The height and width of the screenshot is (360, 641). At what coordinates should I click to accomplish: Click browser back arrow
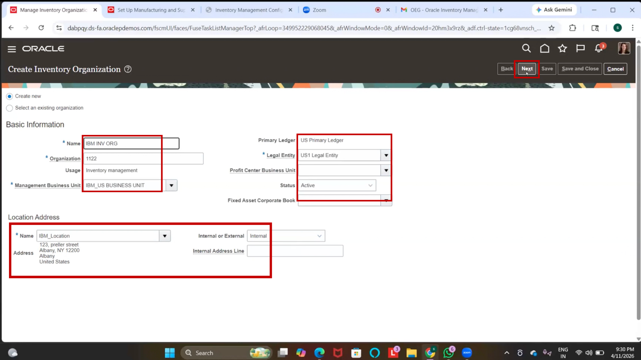[11, 28]
